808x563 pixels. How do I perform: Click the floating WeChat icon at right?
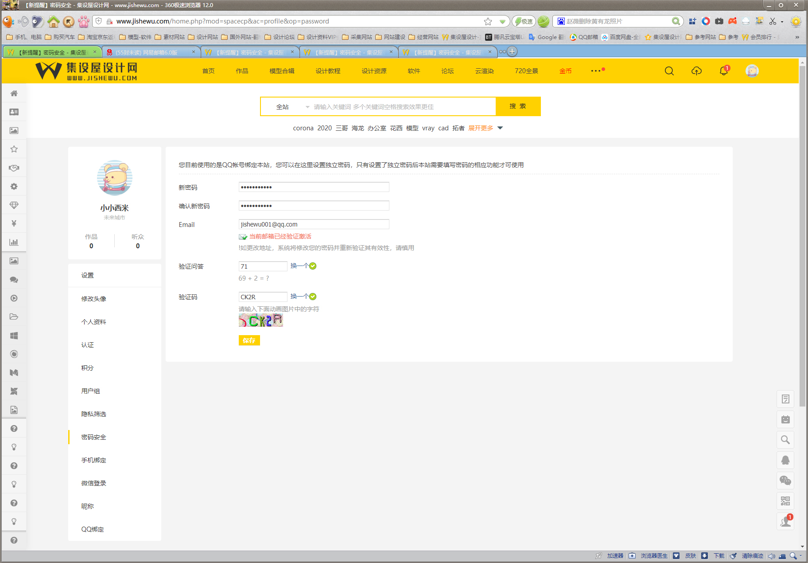(785, 481)
